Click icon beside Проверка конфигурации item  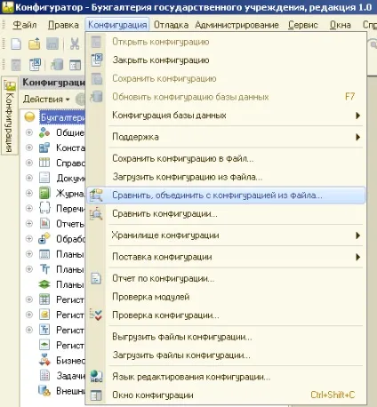pyautogui.click(x=96, y=315)
